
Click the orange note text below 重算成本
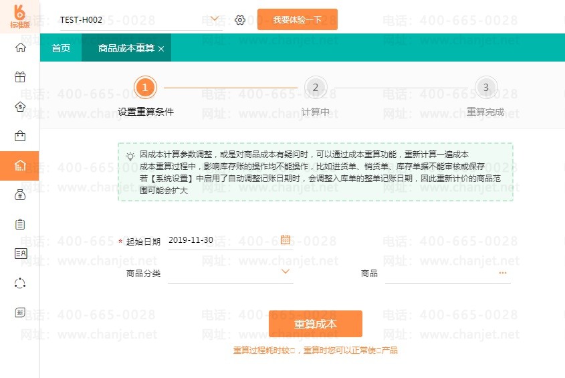(316, 350)
